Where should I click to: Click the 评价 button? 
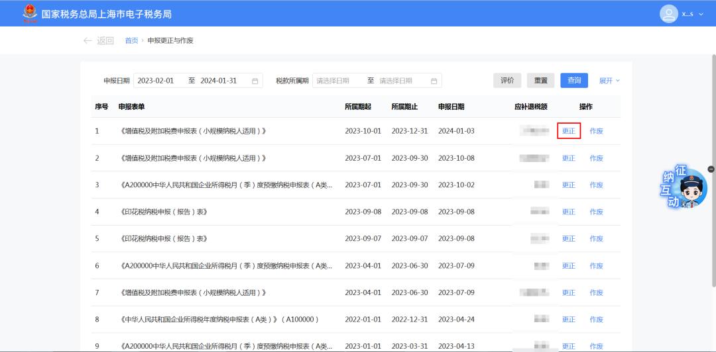tap(507, 81)
